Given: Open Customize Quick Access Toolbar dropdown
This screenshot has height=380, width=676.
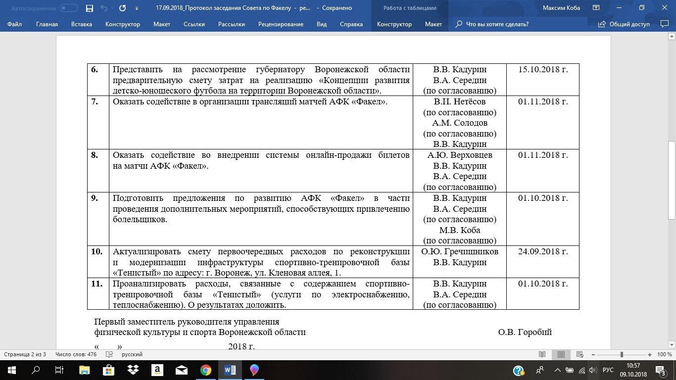Looking at the screenshot, I should (137, 8).
